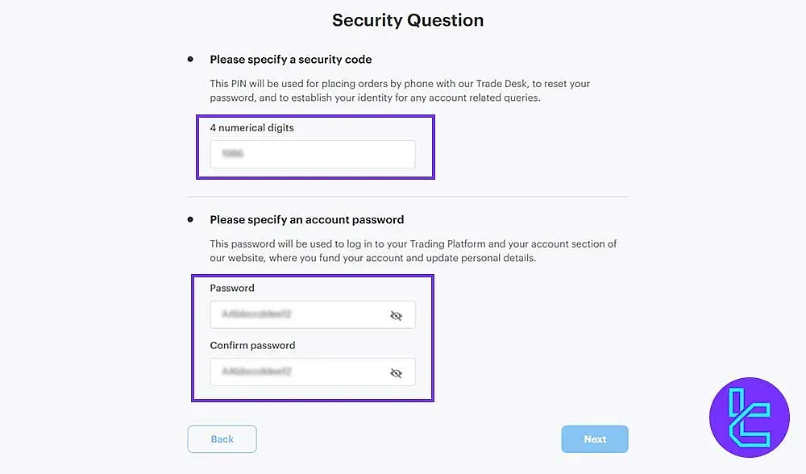Select the 4 numerical digits label
The height and width of the screenshot is (474, 806).
tap(252, 127)
